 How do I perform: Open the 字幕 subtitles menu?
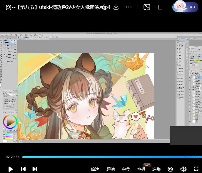[126, 169]
